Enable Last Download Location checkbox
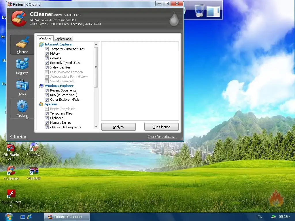Image resolution: width=295 pixels, height=221 pixels. [47, 72]
